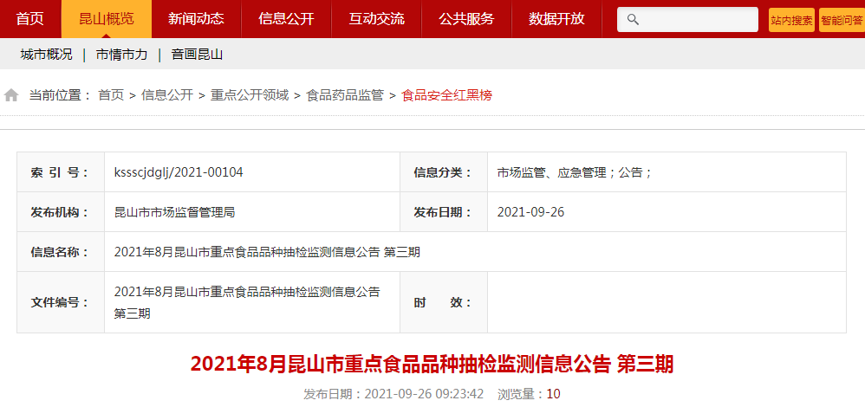This screenshot has height=407, width=865.
Task: Go to 重点公开领域 breadcrumb
Action: pos(250,95)
